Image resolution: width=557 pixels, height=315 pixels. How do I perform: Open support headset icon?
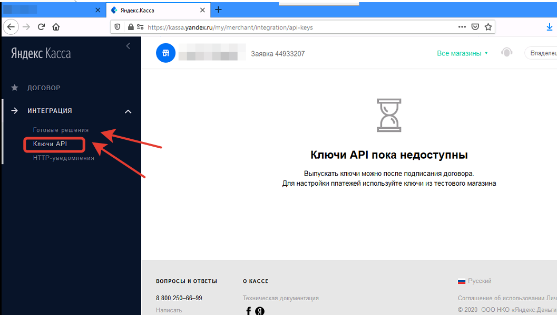click(506, 53)
